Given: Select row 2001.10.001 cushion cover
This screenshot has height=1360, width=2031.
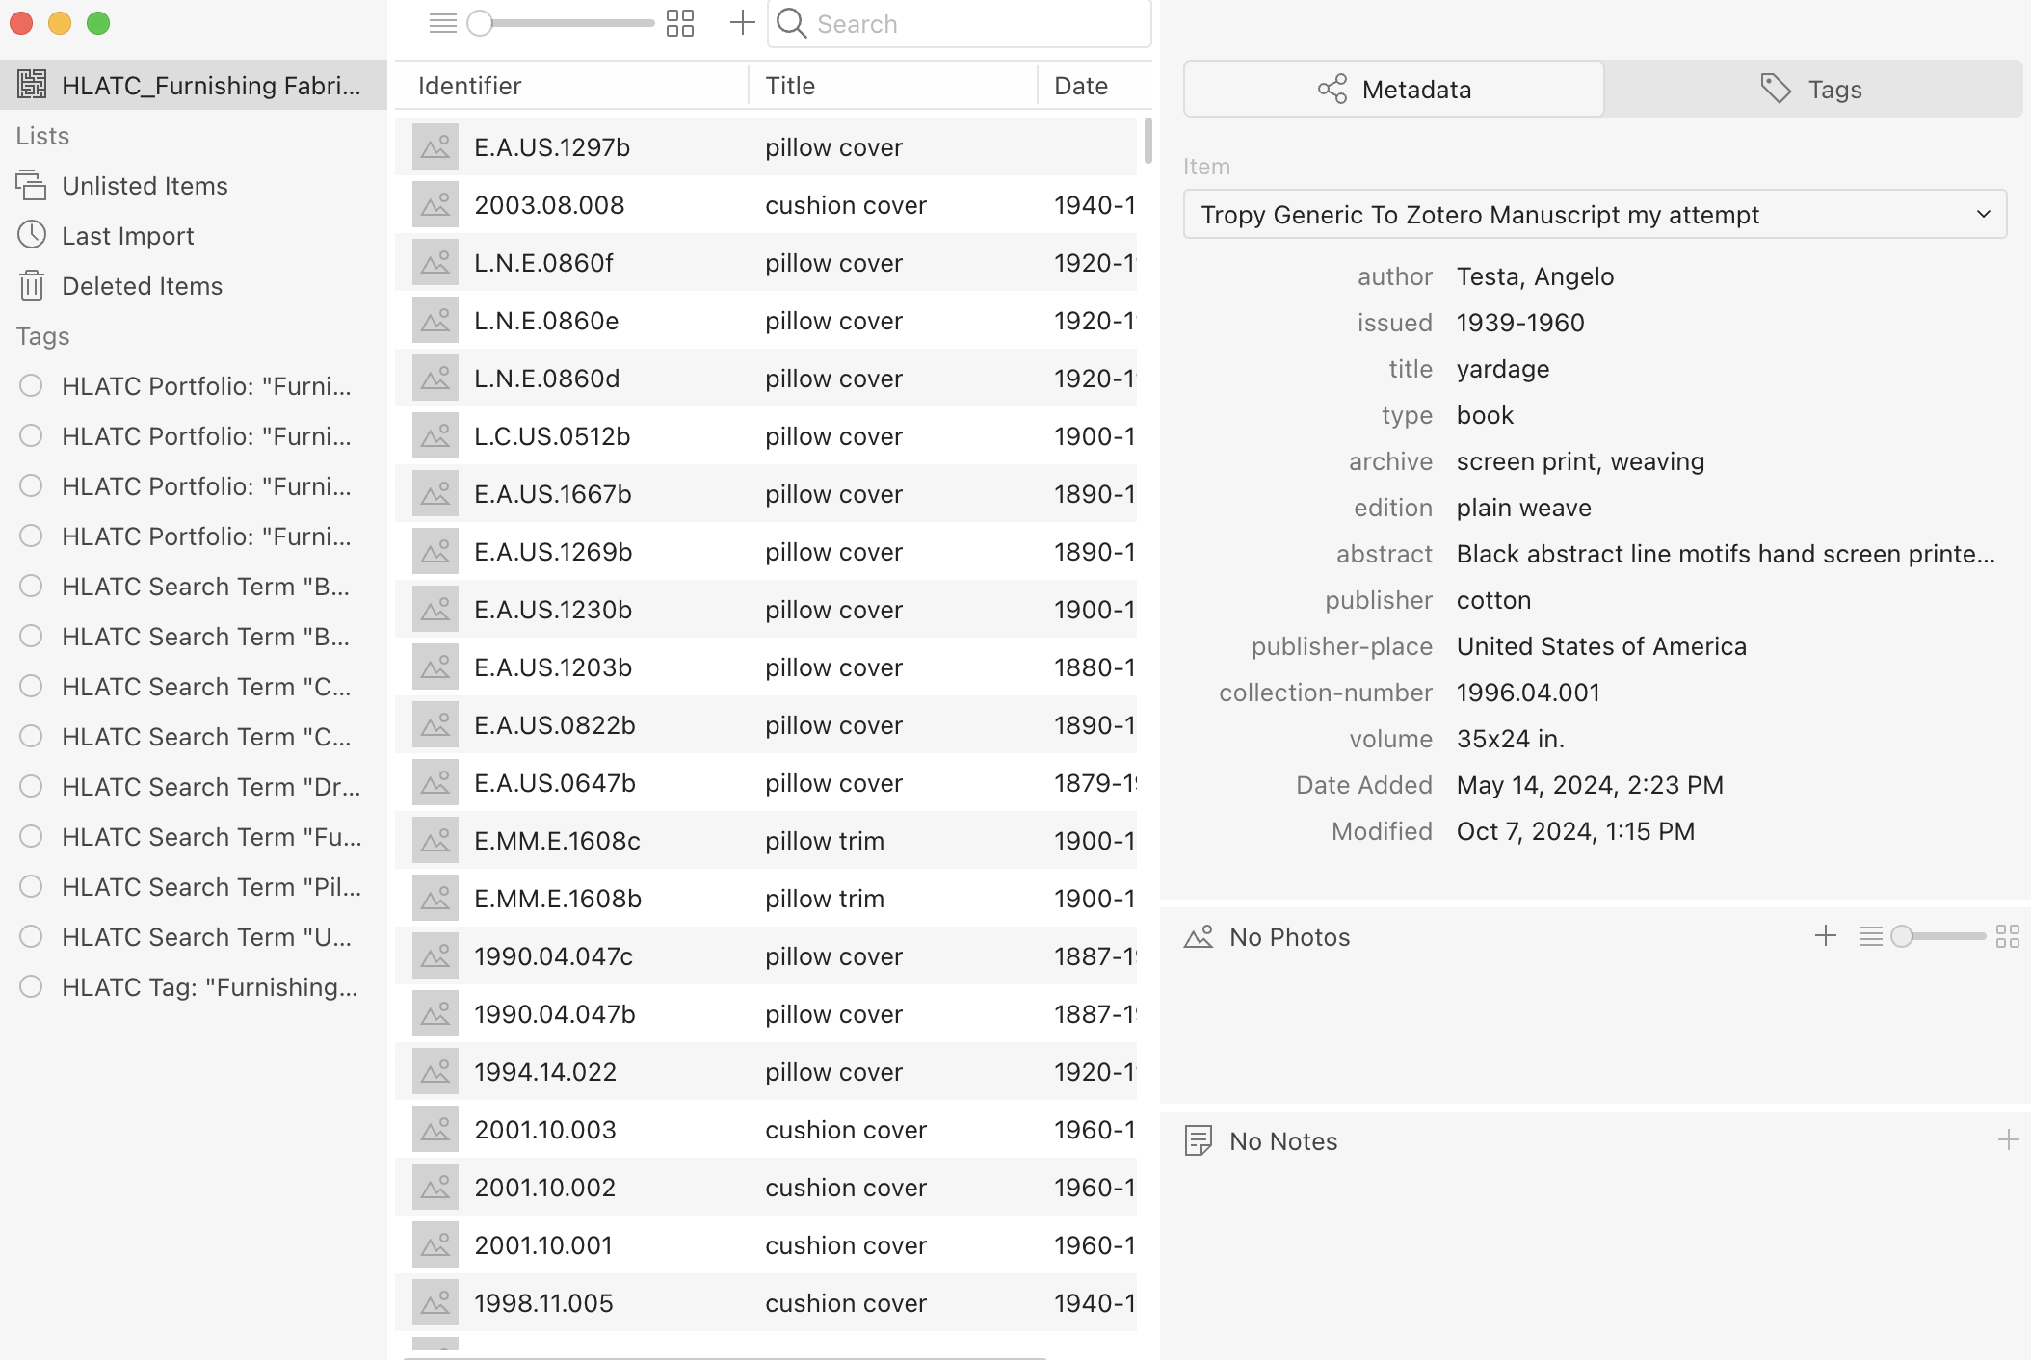Looking at the screenshot, I should [766, 1245].
